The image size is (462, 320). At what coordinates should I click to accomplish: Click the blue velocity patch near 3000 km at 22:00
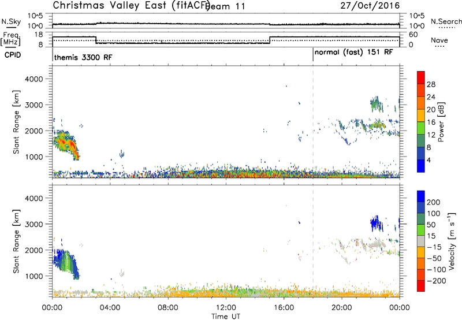click(377, 223)
